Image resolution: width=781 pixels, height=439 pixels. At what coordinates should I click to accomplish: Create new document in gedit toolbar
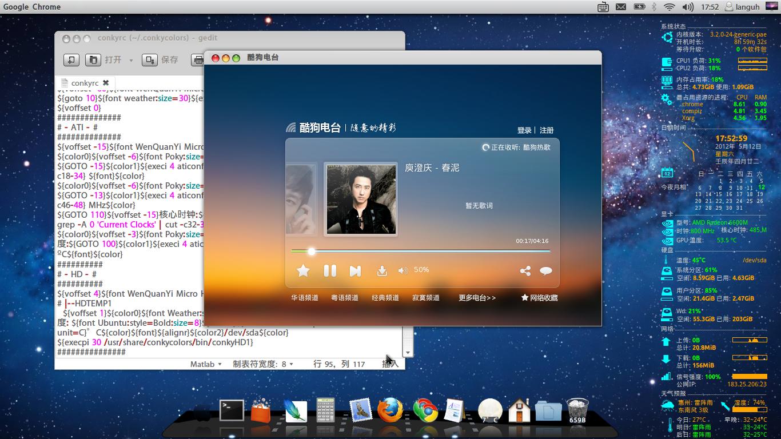pyautogui.click(x=71, y=59)
